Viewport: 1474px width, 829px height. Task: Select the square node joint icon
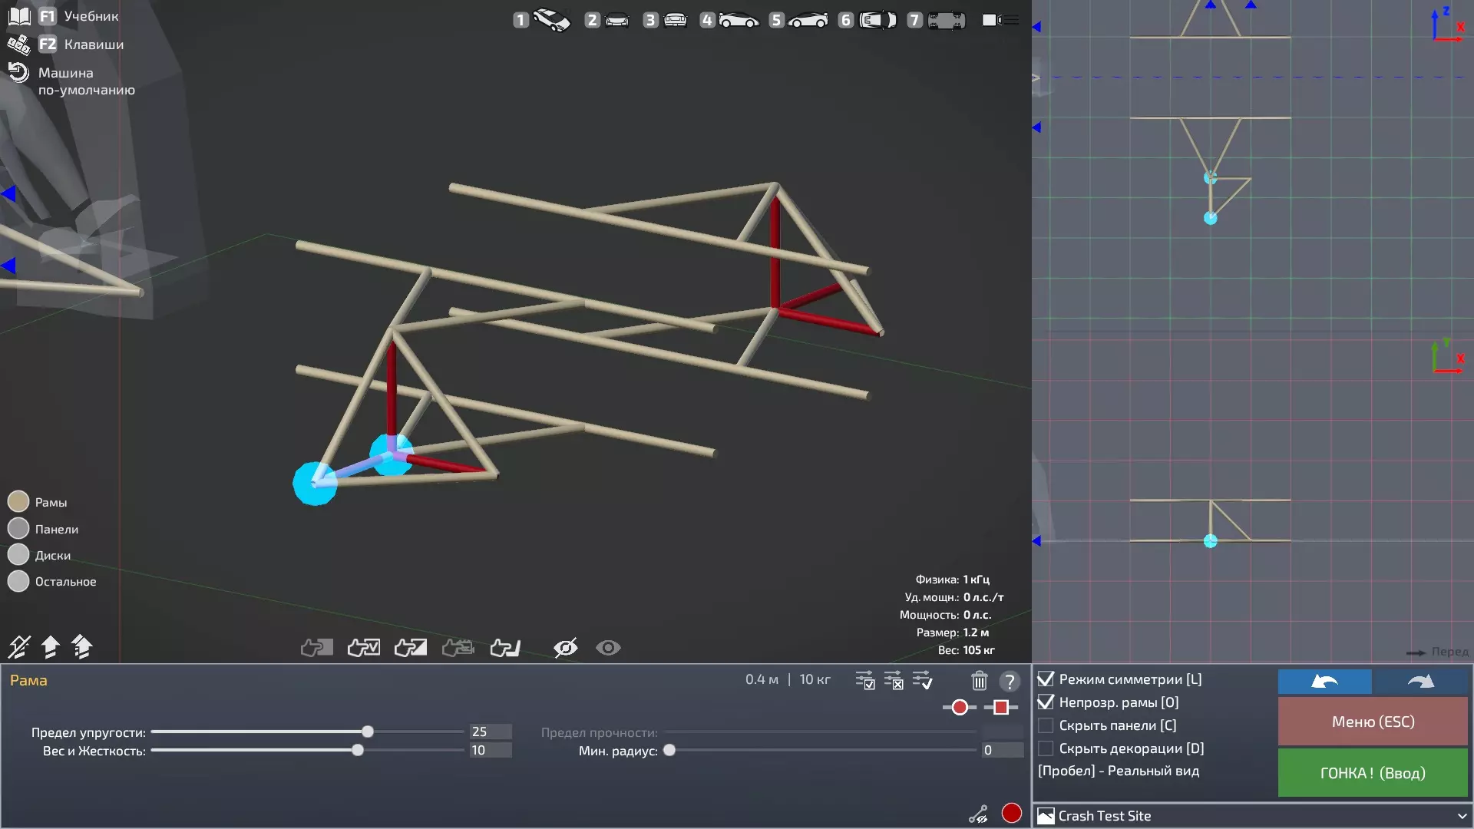[x=1000, y=708]
